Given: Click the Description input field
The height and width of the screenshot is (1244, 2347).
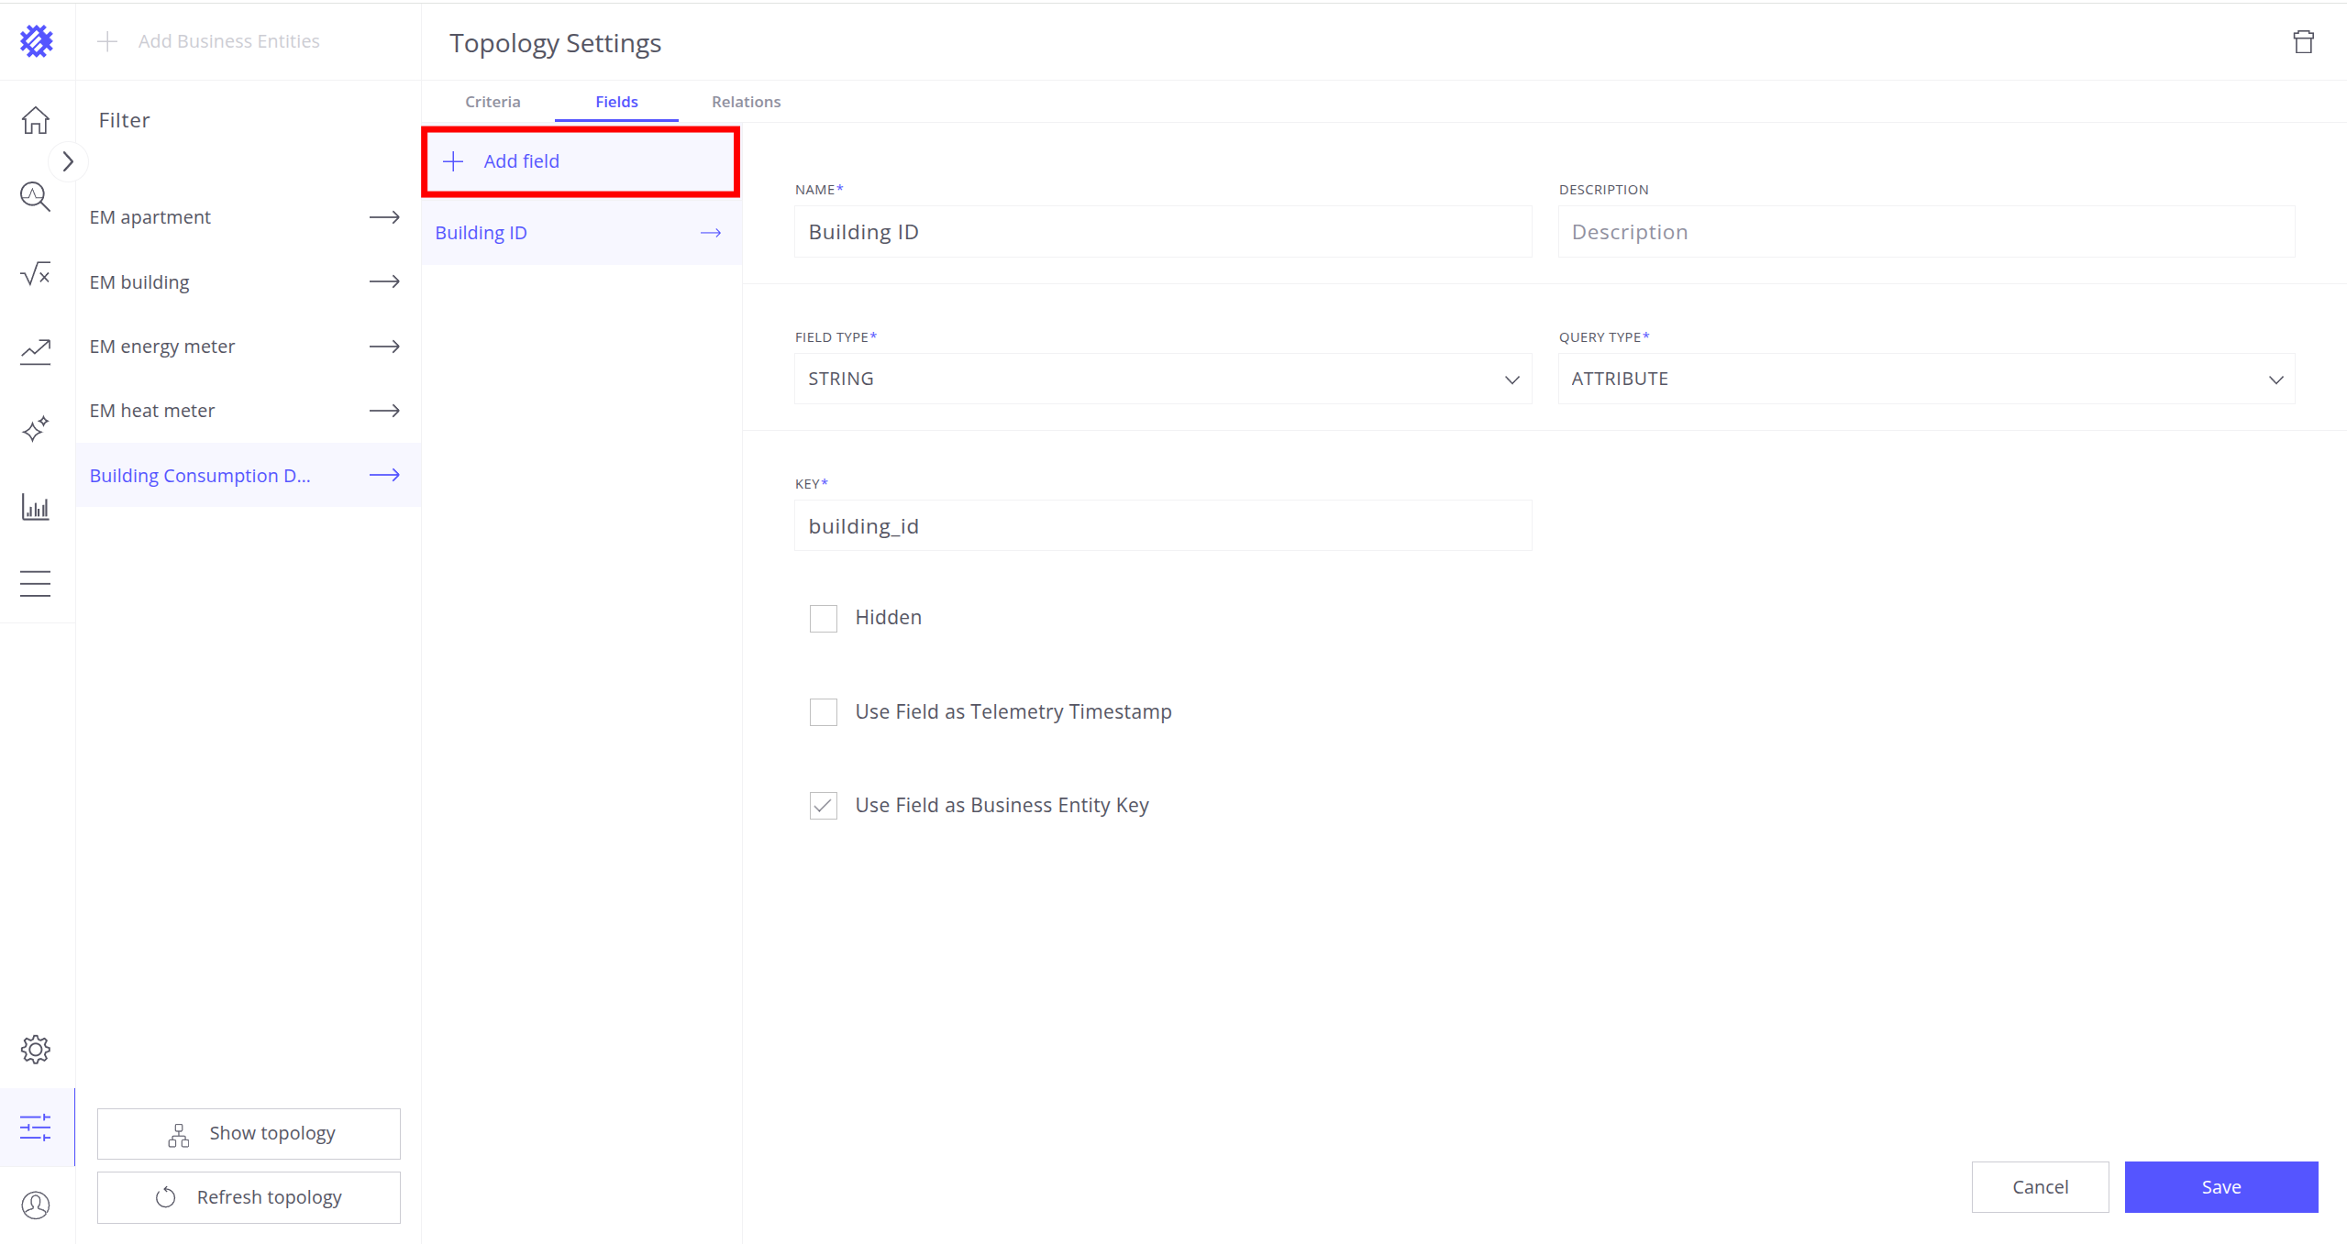Looking at the screenshot, I should click(1925, 232).
